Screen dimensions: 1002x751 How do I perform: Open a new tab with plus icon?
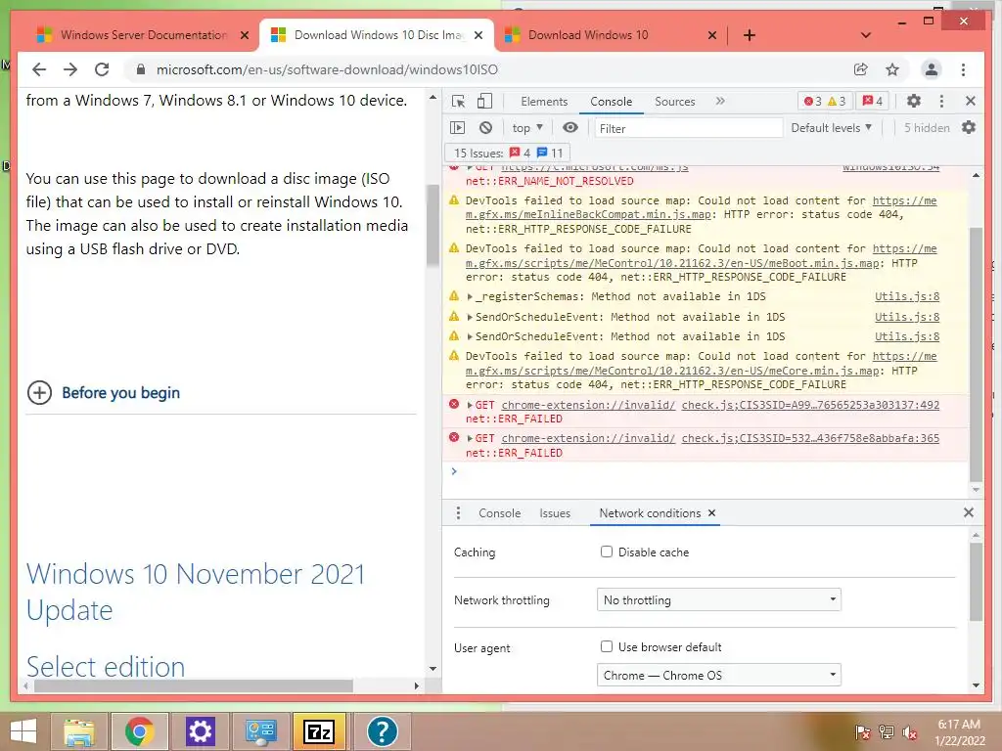tap(750, 35)
